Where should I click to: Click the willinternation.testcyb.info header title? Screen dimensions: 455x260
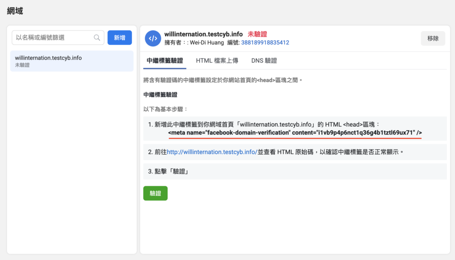(204, 34)
